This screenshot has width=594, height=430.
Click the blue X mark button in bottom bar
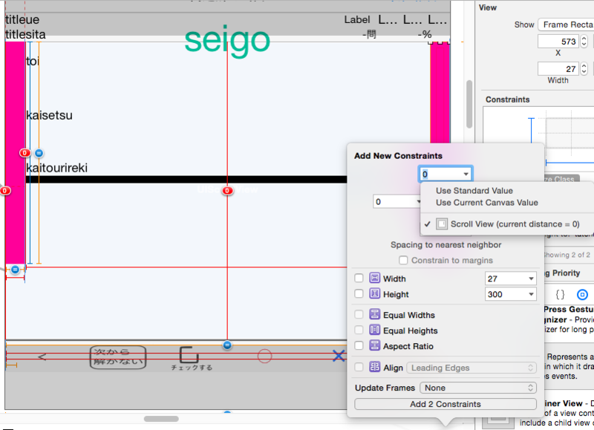coord(339,356)
